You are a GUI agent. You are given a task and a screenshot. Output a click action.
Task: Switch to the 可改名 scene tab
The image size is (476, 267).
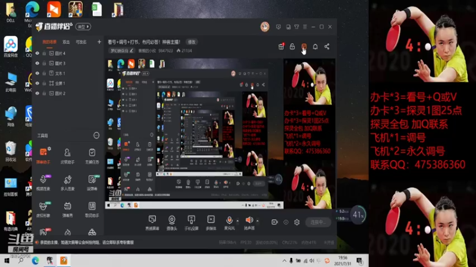(x=81, y=42)
